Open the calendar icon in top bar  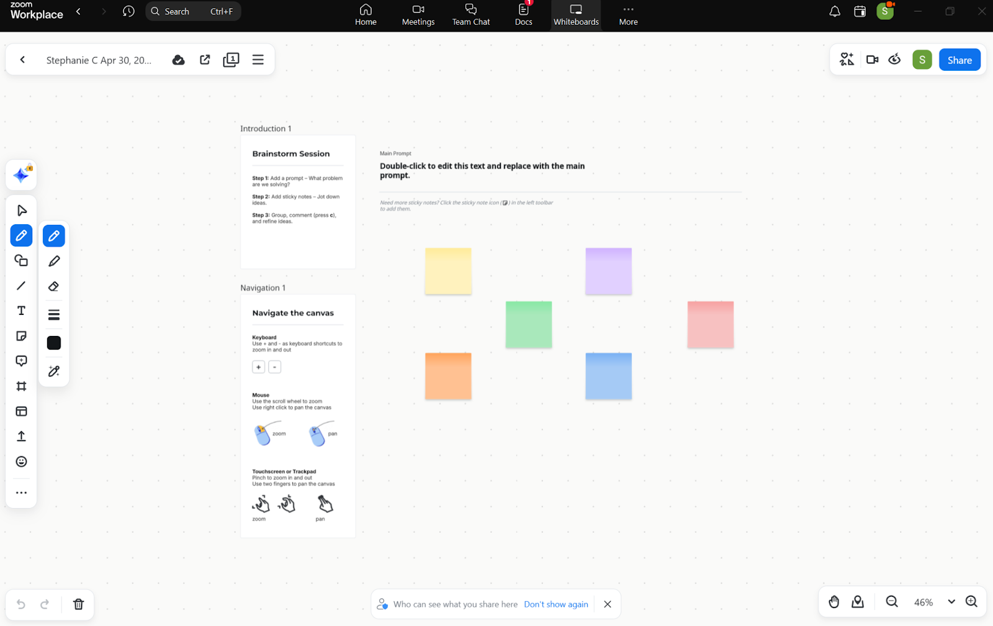point(860,11)
